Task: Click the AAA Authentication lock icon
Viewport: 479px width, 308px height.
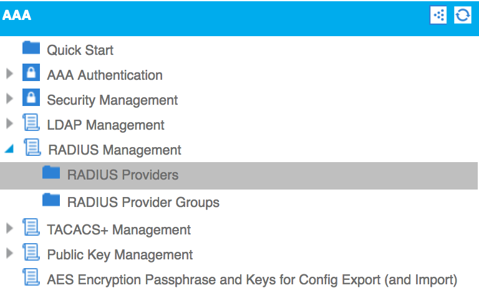Action: click(x=31, y=72)
